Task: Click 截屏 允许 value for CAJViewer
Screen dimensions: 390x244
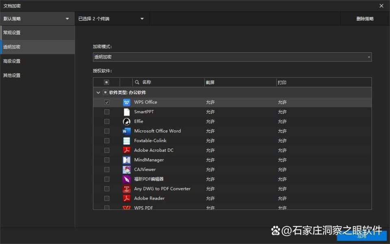Action: [210, 169]
